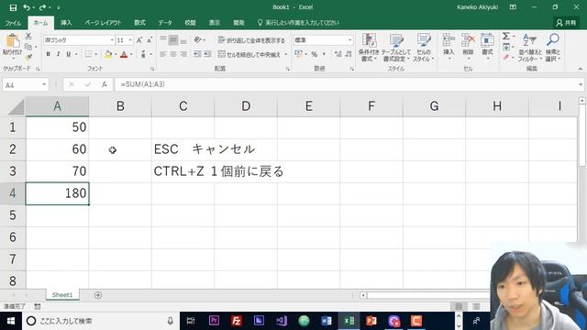The image size is (587, 330).
Task: Toggle Wrap Text button
Action: pos(251,40)
